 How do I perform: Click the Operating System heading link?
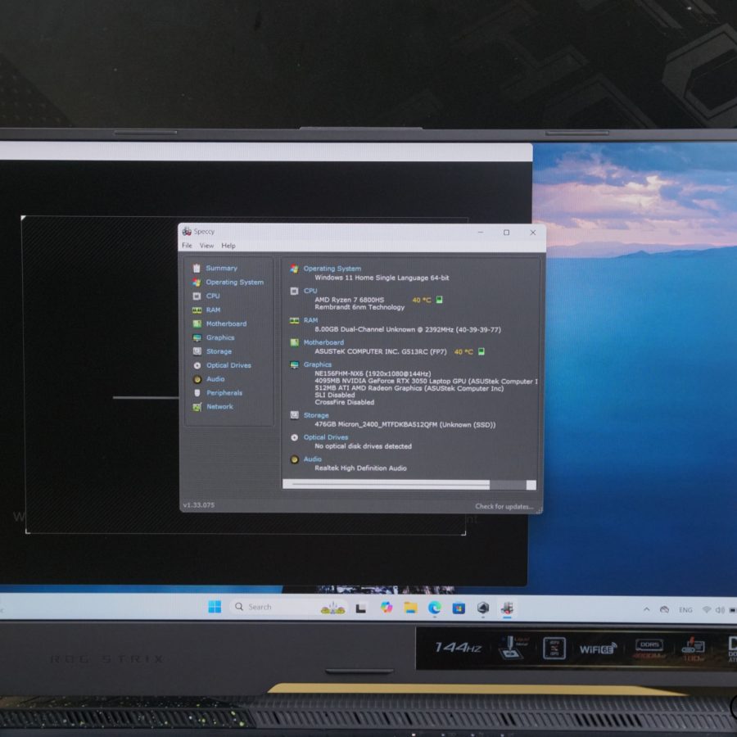click(332, 269)
